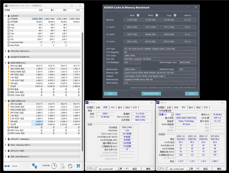Viewport: 229px width, 173px height.
Task: Click the blue left arrow in HWiNFO corner
Action: pyautogui.click(x=5, y=166)
